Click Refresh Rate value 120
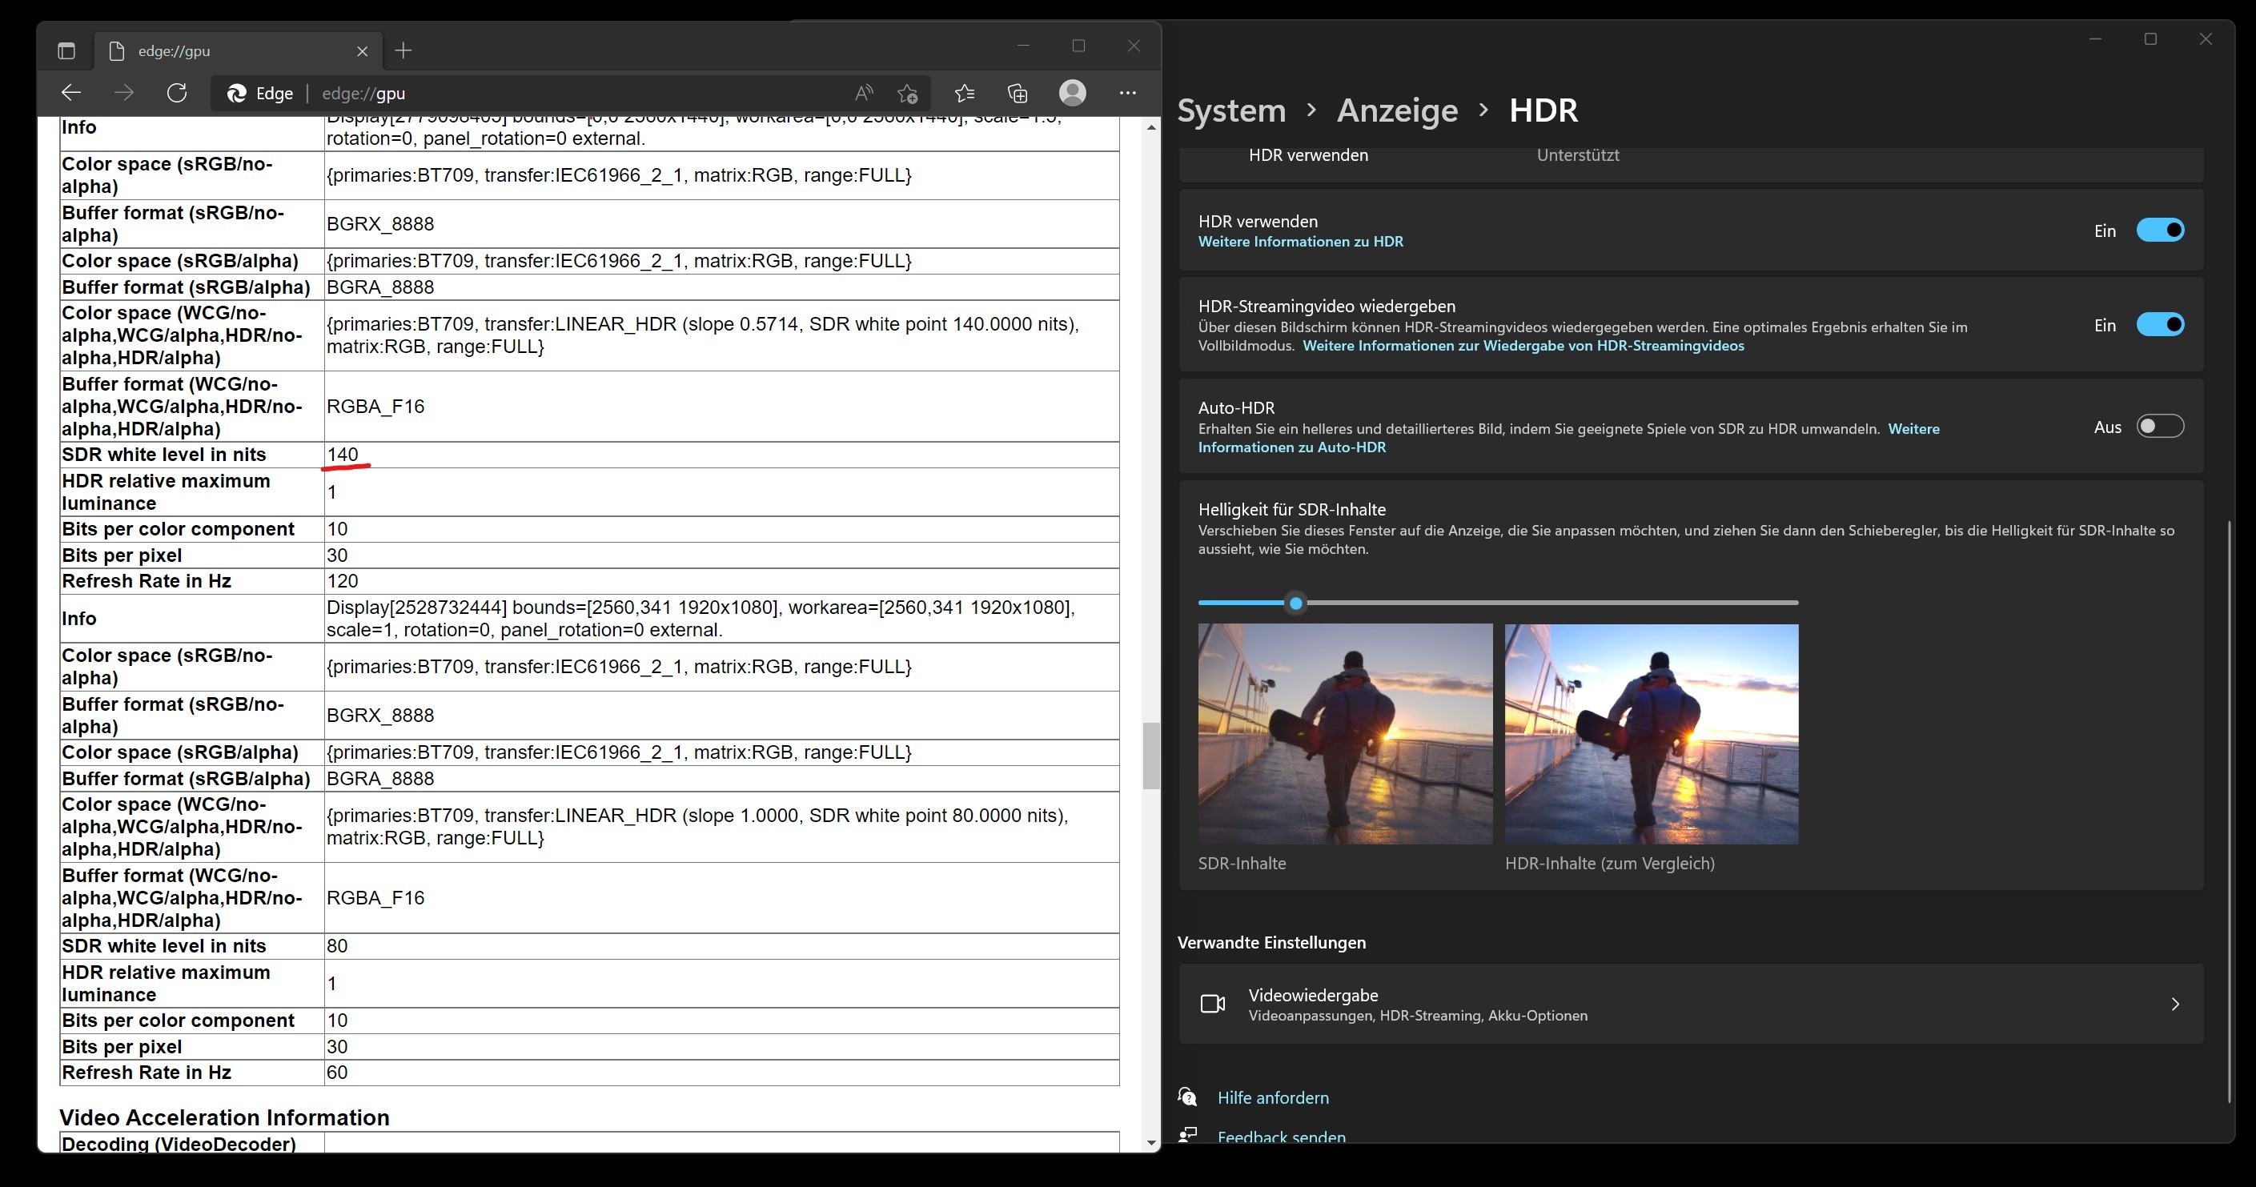Image resolution: width=2256 pixels, height=1187 pixels. pyautogui.click(x=343, y=581)
